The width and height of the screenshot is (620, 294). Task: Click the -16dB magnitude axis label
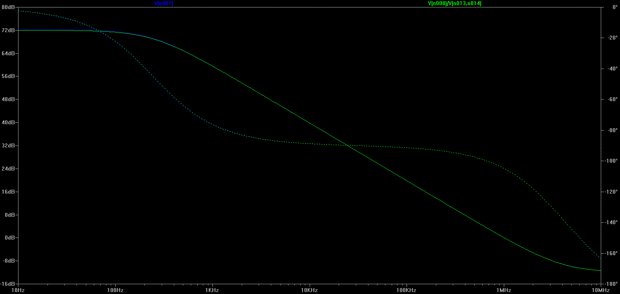pyautogui.click(x=8, y=284)
